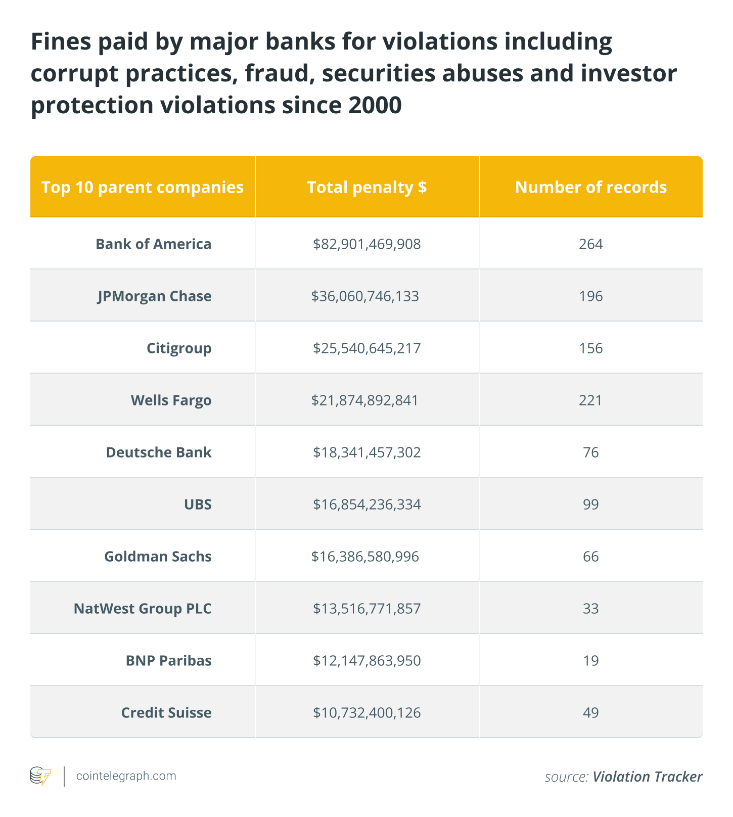
Task: Open the cointelegraph.com link
Action: point(126,776)
